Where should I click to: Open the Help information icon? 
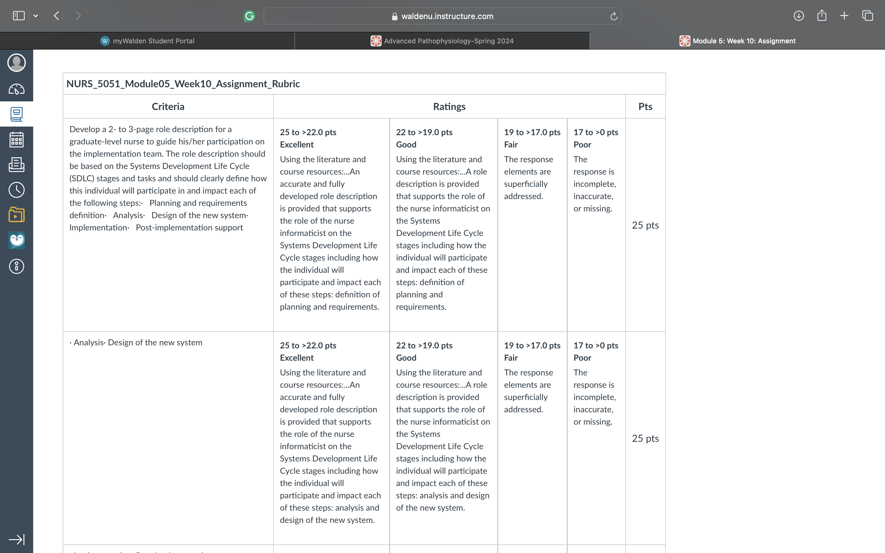pos(17,266)
